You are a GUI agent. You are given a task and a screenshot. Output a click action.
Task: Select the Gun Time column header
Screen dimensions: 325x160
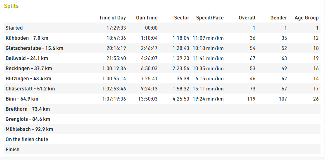click(x=147, y=18)
